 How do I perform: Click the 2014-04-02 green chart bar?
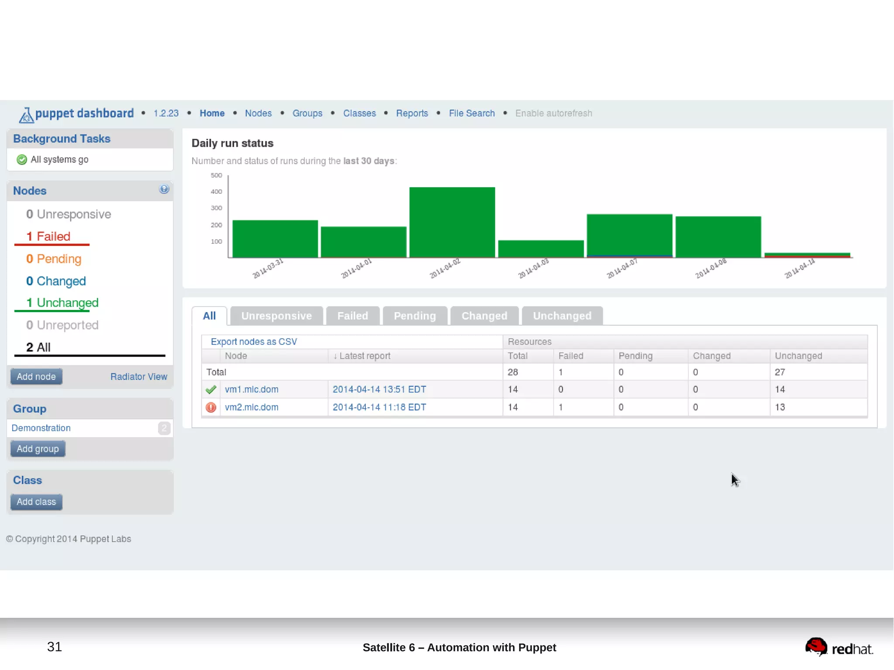click(452, 222)
